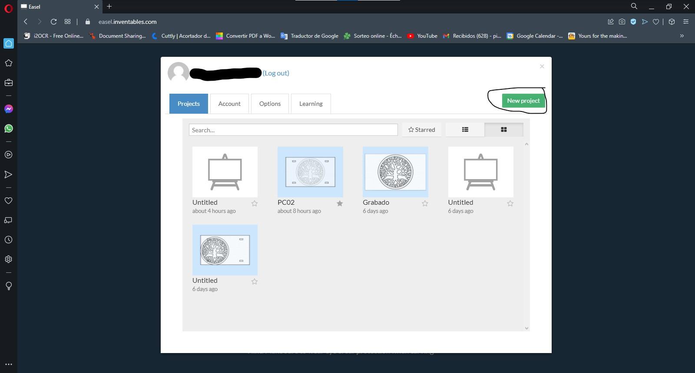Open the Convertir PDF a Word bookmark
The height and width of the screenshot is (373, 695).
(x=245, y=36)
